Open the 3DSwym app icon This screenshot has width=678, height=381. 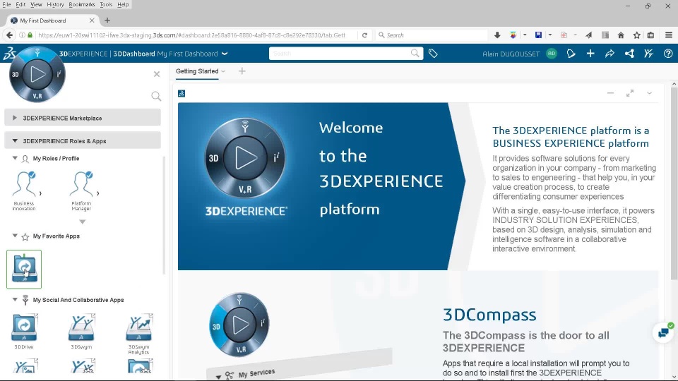[x=81, y=328]
